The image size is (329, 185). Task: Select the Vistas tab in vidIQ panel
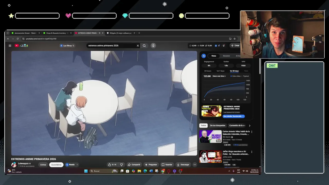(x=214, y=56)
